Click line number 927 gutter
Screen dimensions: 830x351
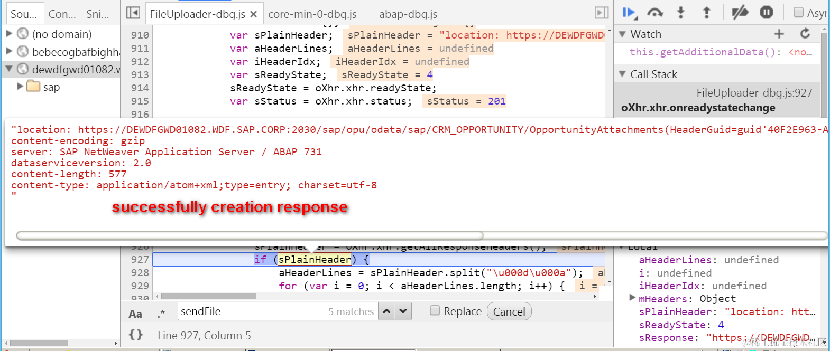point(140,259)
